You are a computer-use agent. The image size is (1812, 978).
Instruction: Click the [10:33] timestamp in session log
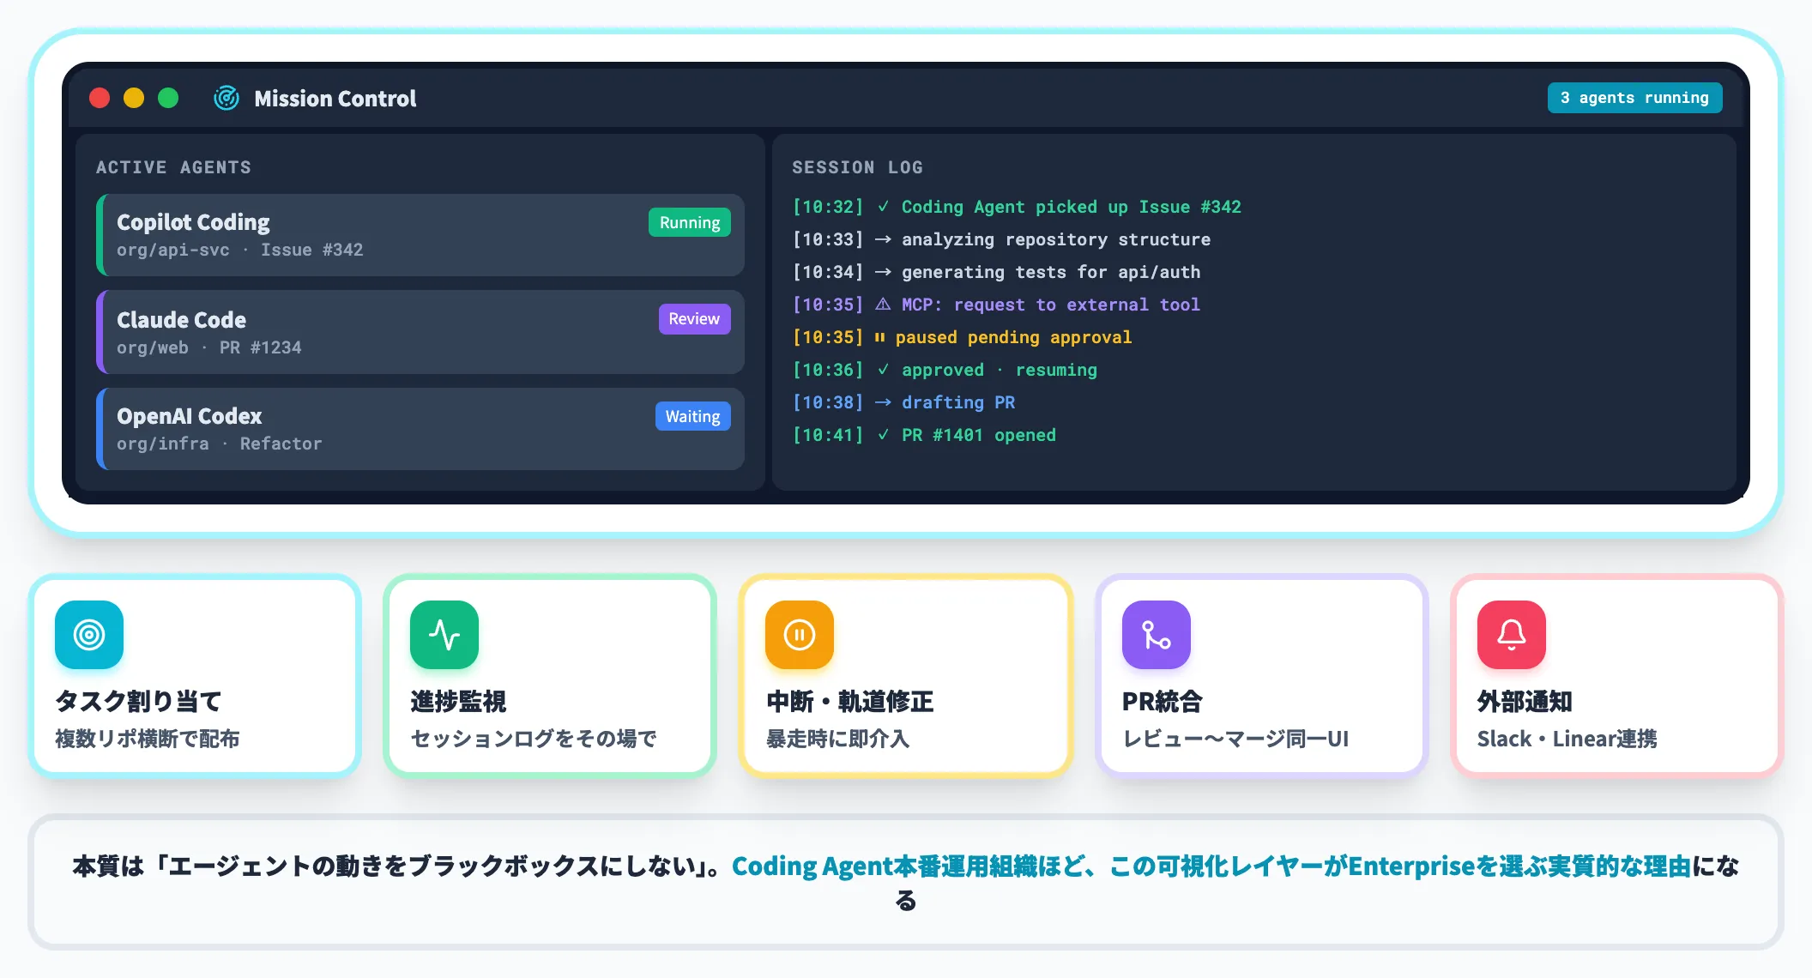pyautogui.click(x=828, y=239)
